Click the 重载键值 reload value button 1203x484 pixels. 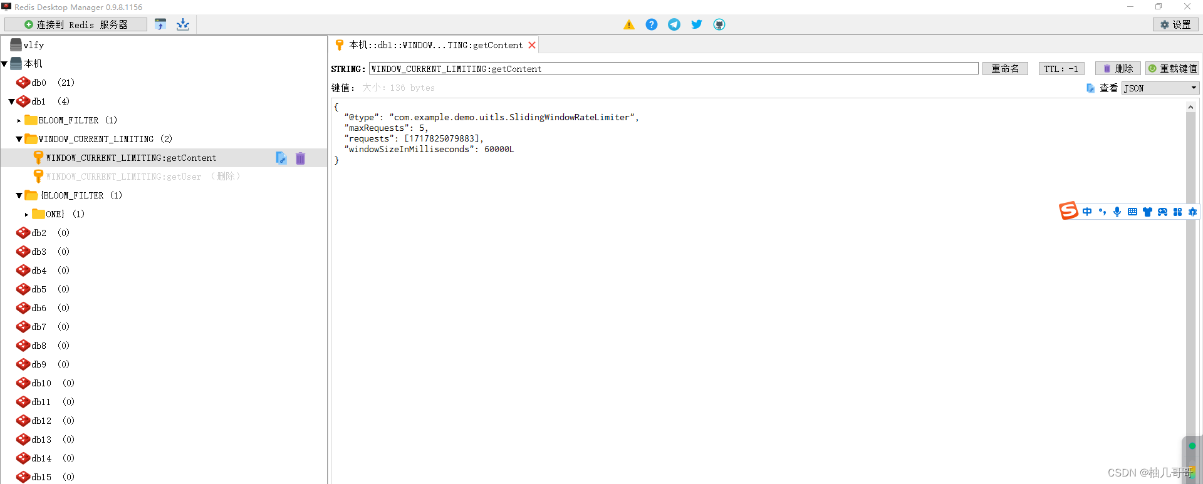1172,69
